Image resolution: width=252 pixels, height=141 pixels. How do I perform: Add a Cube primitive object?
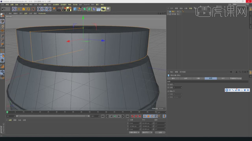75,9
